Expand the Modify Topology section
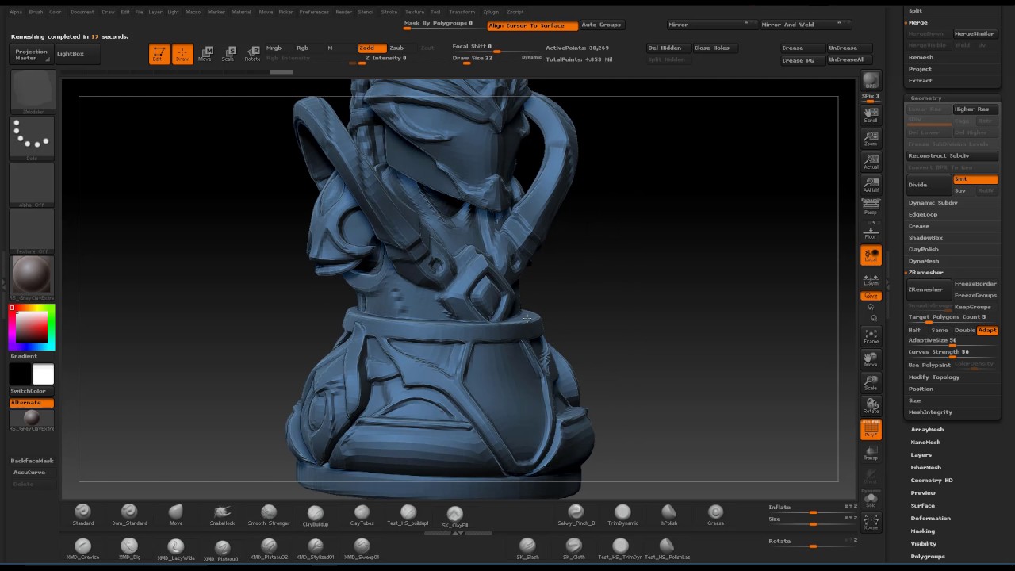Screen dimensions: 1015x571 pos(933,377)
